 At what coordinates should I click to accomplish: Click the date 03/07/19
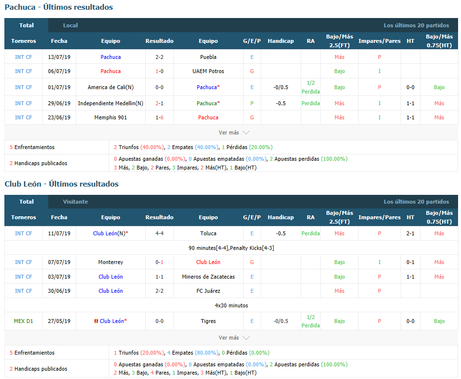[x=59, y=277]
